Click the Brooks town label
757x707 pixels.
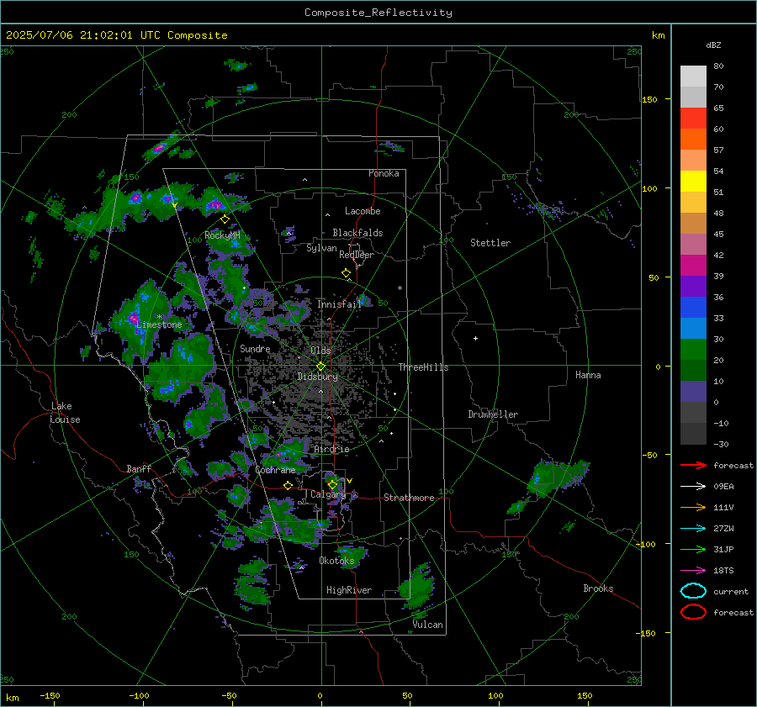[x=598, y=588]
